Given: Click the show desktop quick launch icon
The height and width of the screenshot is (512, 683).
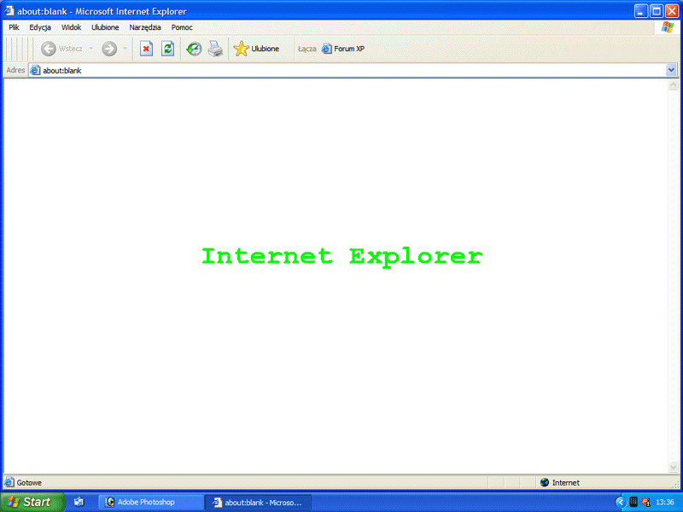Looking at the screenshot, I should click(x=79, y=503).
